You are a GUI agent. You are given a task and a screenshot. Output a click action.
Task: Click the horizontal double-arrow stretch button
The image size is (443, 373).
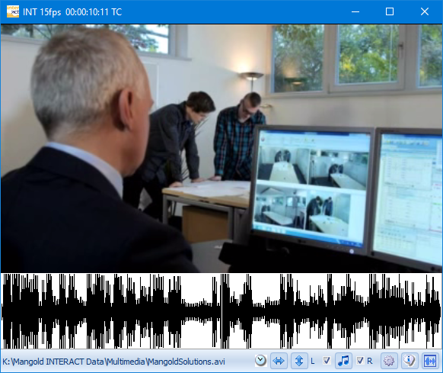pos(279,361)
